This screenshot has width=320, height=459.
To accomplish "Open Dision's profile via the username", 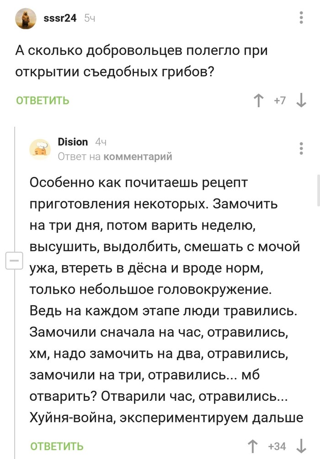I will tap(73, 142).
